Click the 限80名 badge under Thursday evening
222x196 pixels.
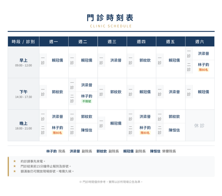145,133
